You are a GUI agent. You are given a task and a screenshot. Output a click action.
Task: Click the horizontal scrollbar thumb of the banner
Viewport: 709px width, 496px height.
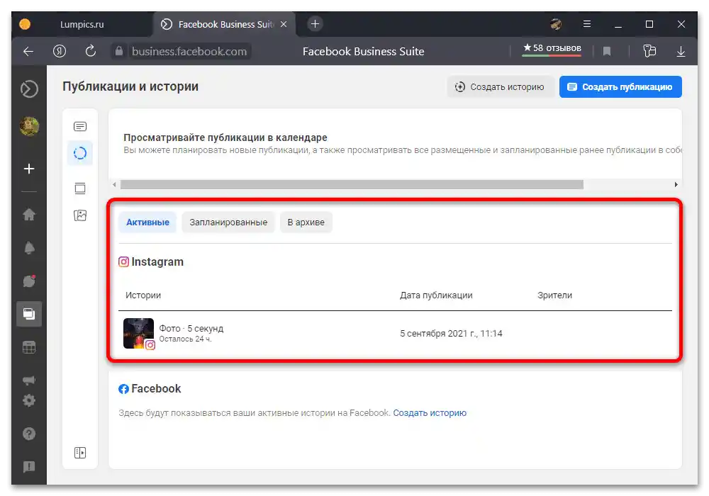[x=352, y=184]
